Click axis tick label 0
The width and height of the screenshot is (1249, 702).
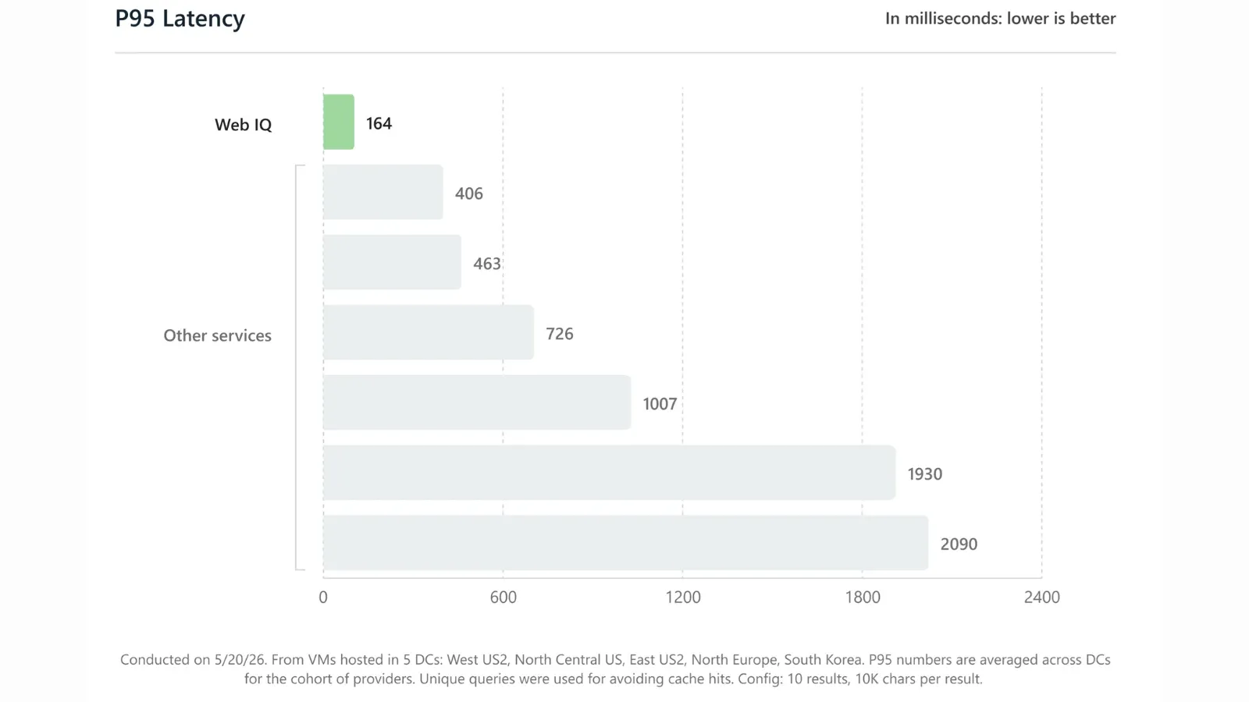(x=323, y=597)
